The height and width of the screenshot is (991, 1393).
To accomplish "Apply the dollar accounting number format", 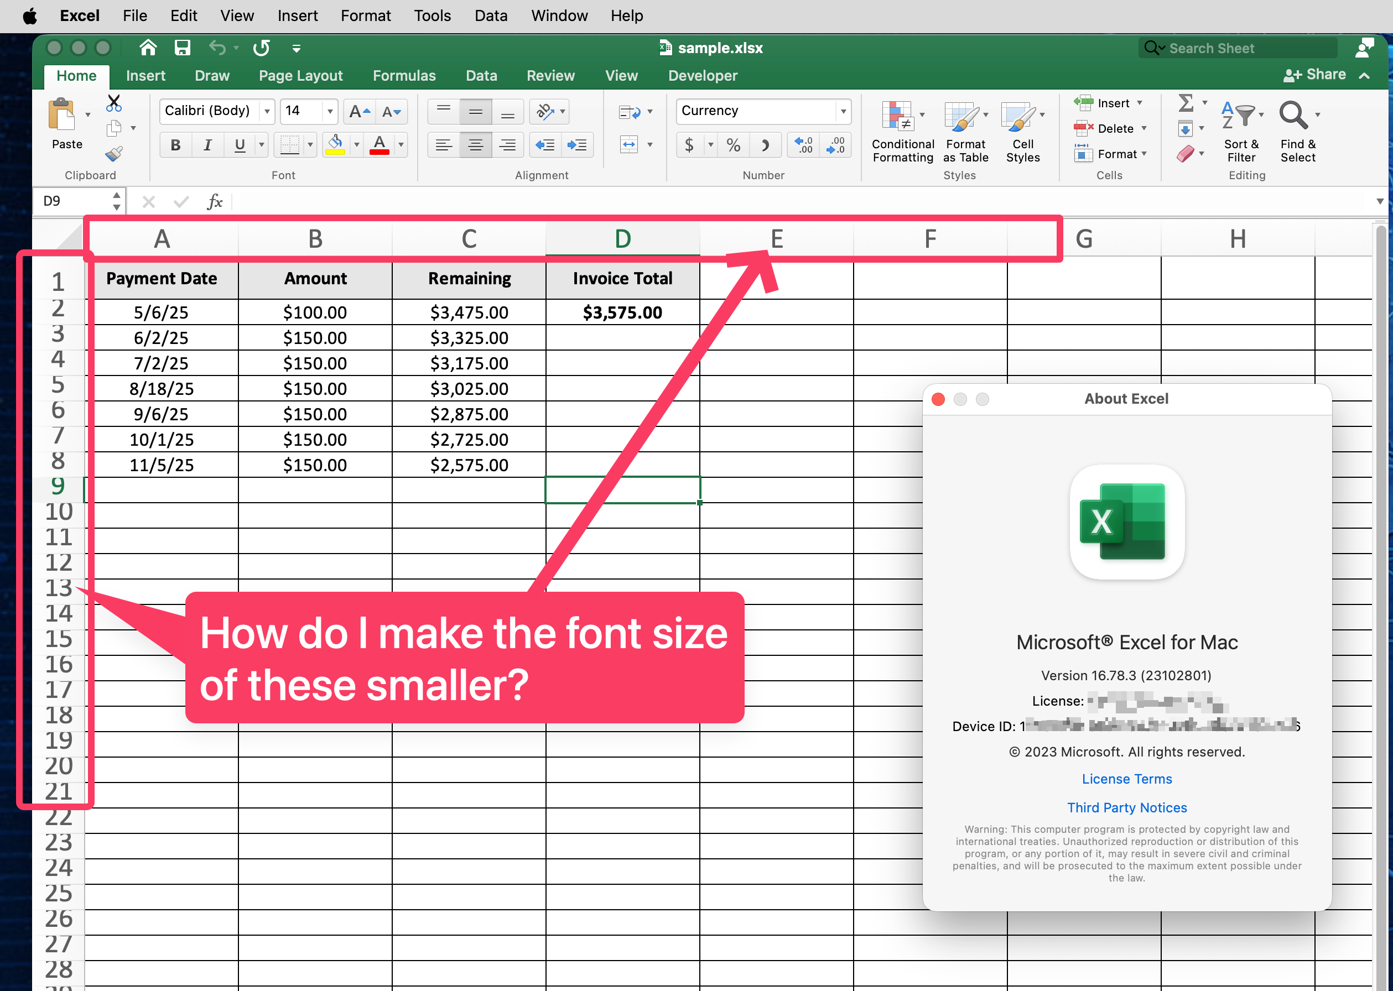I will pos(689,145).
